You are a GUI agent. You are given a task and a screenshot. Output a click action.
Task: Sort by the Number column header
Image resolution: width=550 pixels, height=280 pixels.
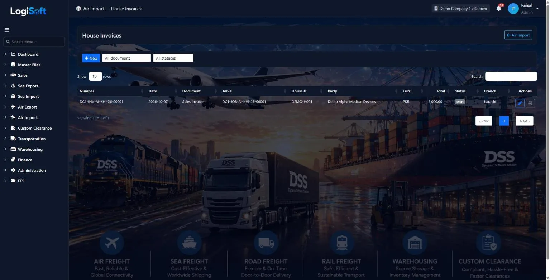112,91
